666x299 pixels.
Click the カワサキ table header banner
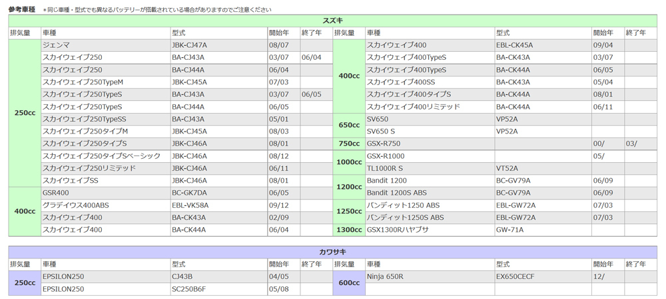click(x=332, y=252)
